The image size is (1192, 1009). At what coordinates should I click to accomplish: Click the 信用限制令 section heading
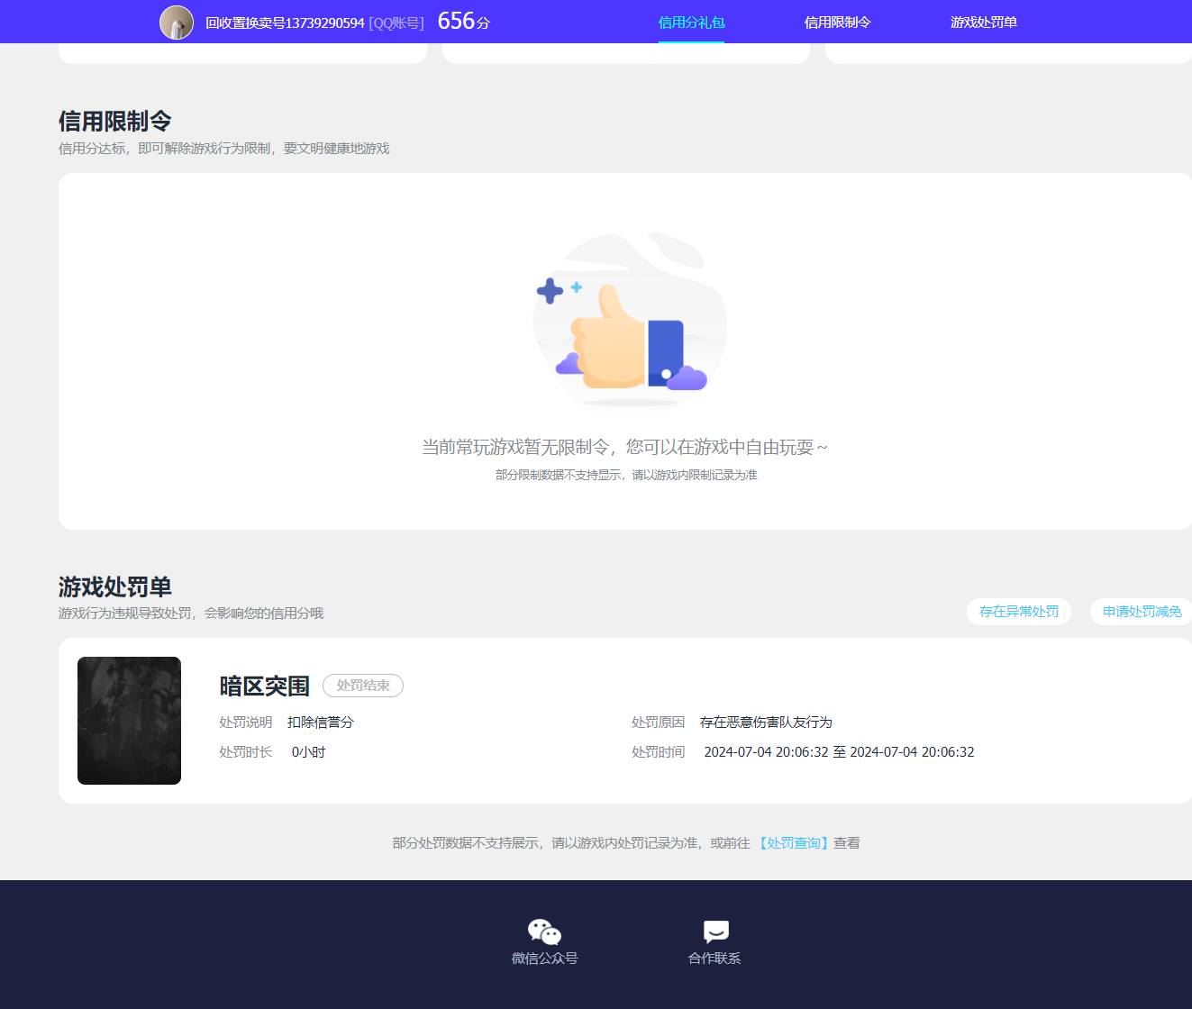pyautogui.click(x=114, y=121)
